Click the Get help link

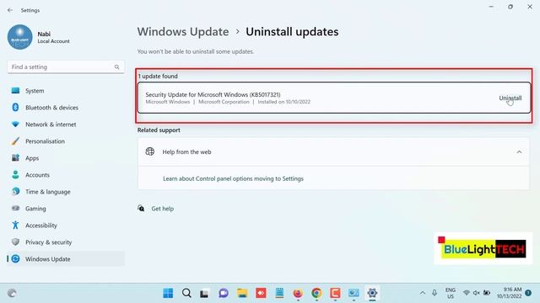[x=163, y=209]
